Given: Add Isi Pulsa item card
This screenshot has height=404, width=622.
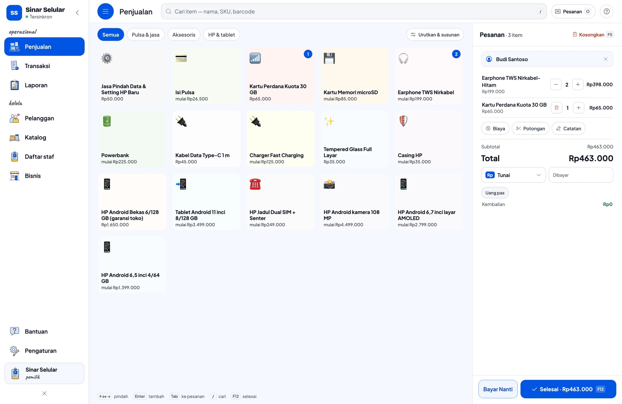Looking at the screenshot, I should 206,76.
